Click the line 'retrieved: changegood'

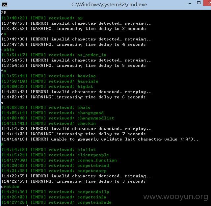[x=52, y=113]
